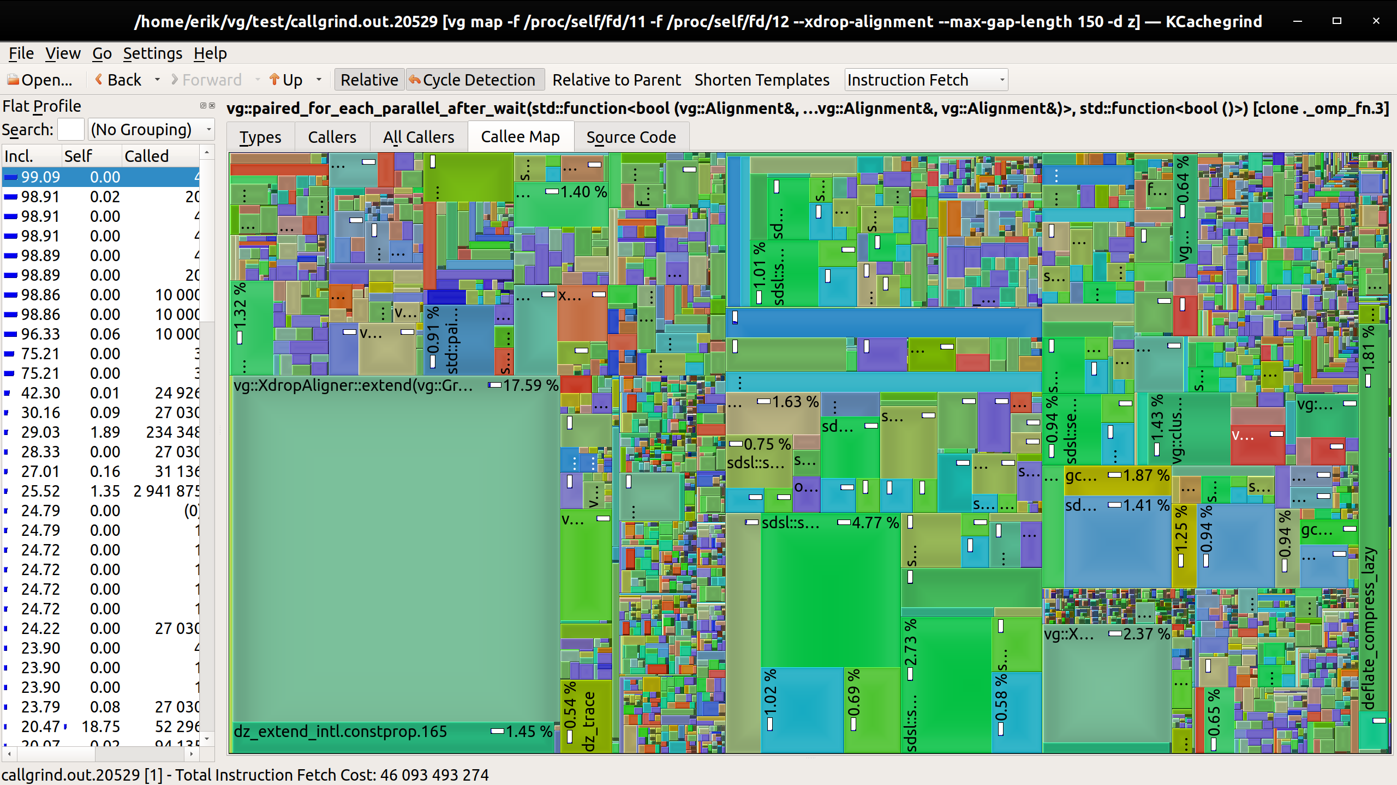Toggle Shorten Templates display
Image resolution: width=1397 pixels, height=785 pixels.
coord(762,80)
